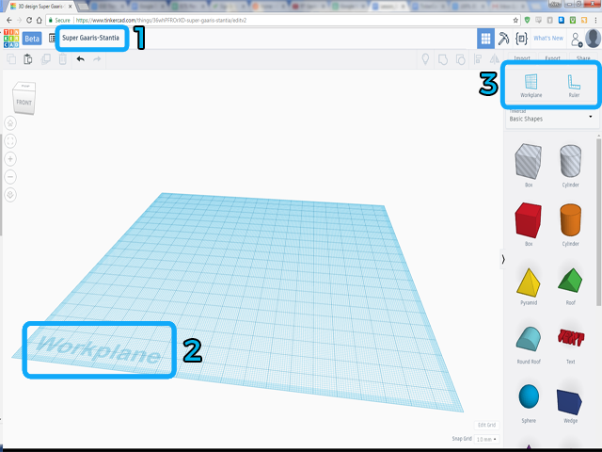Click the browser address bar URL
The height and width of the screenshot is (452, 602).
pos(161,20)
